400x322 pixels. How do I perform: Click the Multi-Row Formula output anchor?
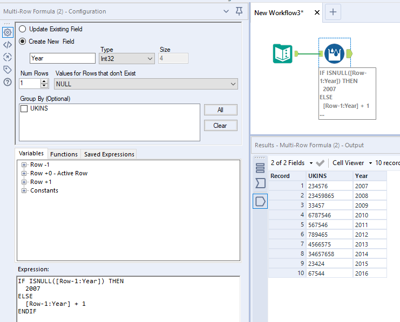350,53
